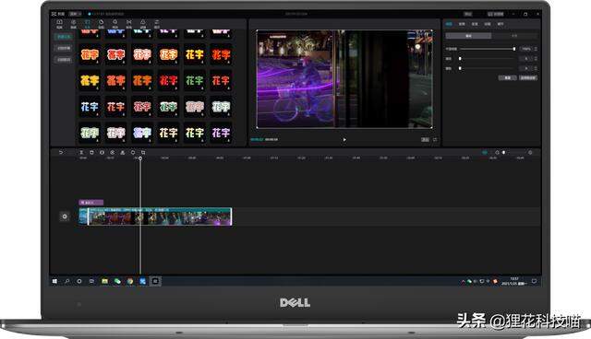Screen dimensions: 591x339
Task: Click the Delete clip tool
Action: (91, 153)
